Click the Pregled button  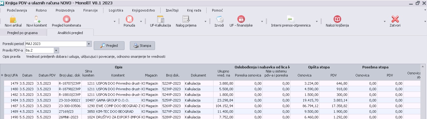coord(109,46)
